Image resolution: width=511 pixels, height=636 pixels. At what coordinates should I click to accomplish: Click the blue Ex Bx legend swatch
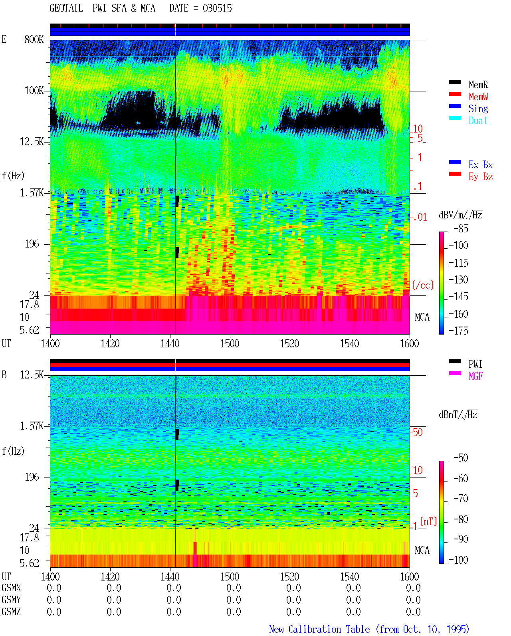[x=455, y=162]
